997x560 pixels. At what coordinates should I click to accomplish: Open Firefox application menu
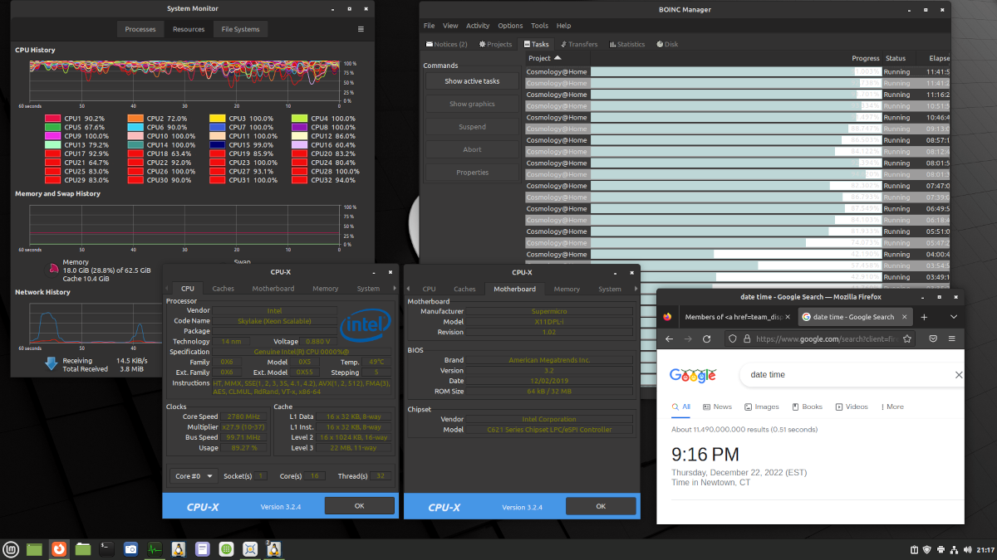(x=951, y=338)
